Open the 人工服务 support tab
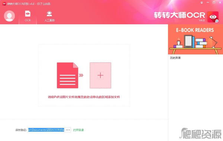 click(x=49, y=16)
